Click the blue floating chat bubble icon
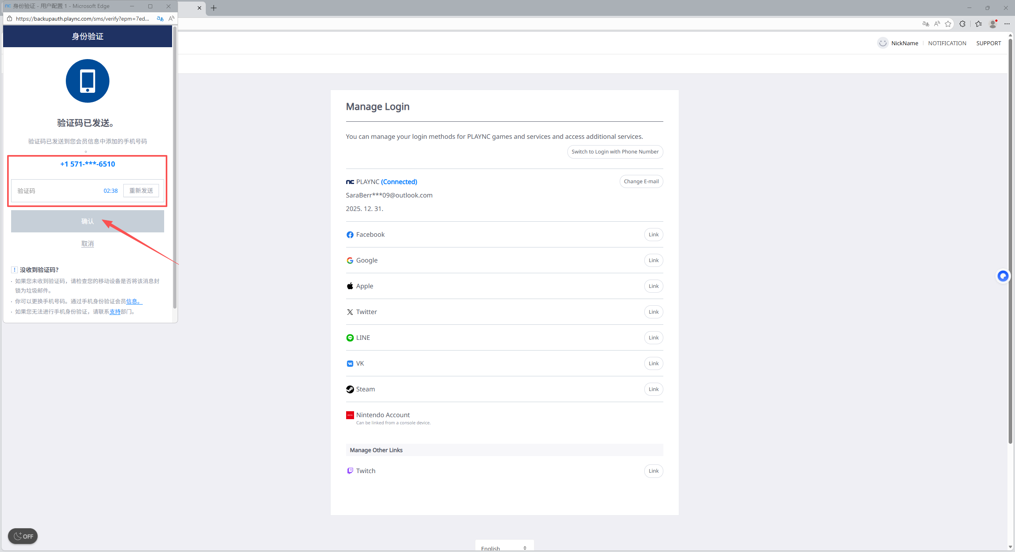This screenshot has height=552, width=1015. (1003, 276)
